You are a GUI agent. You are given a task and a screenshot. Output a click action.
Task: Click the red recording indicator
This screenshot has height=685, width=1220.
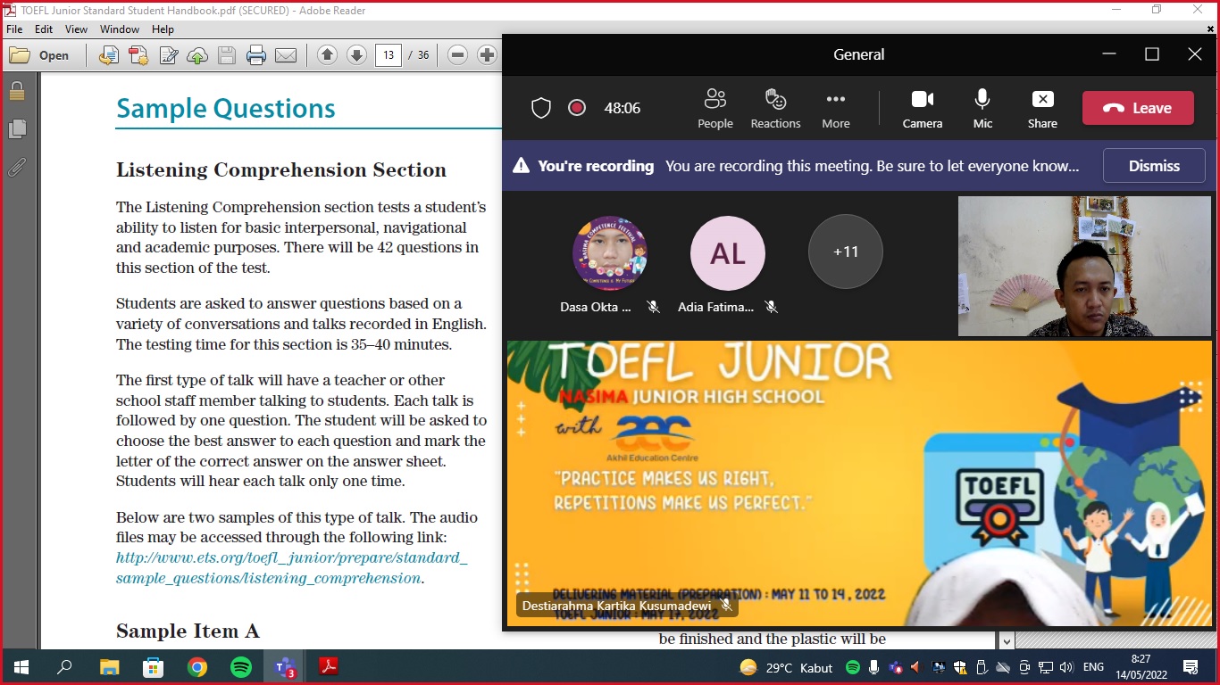click(577, 108)
